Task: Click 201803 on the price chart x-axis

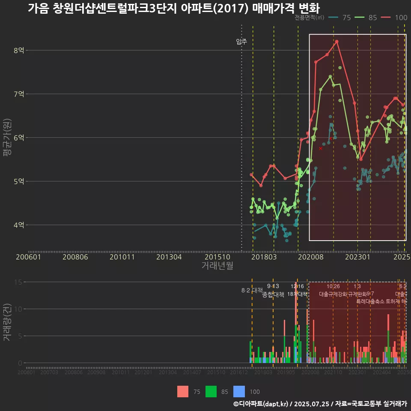Action: click(264, 257)
